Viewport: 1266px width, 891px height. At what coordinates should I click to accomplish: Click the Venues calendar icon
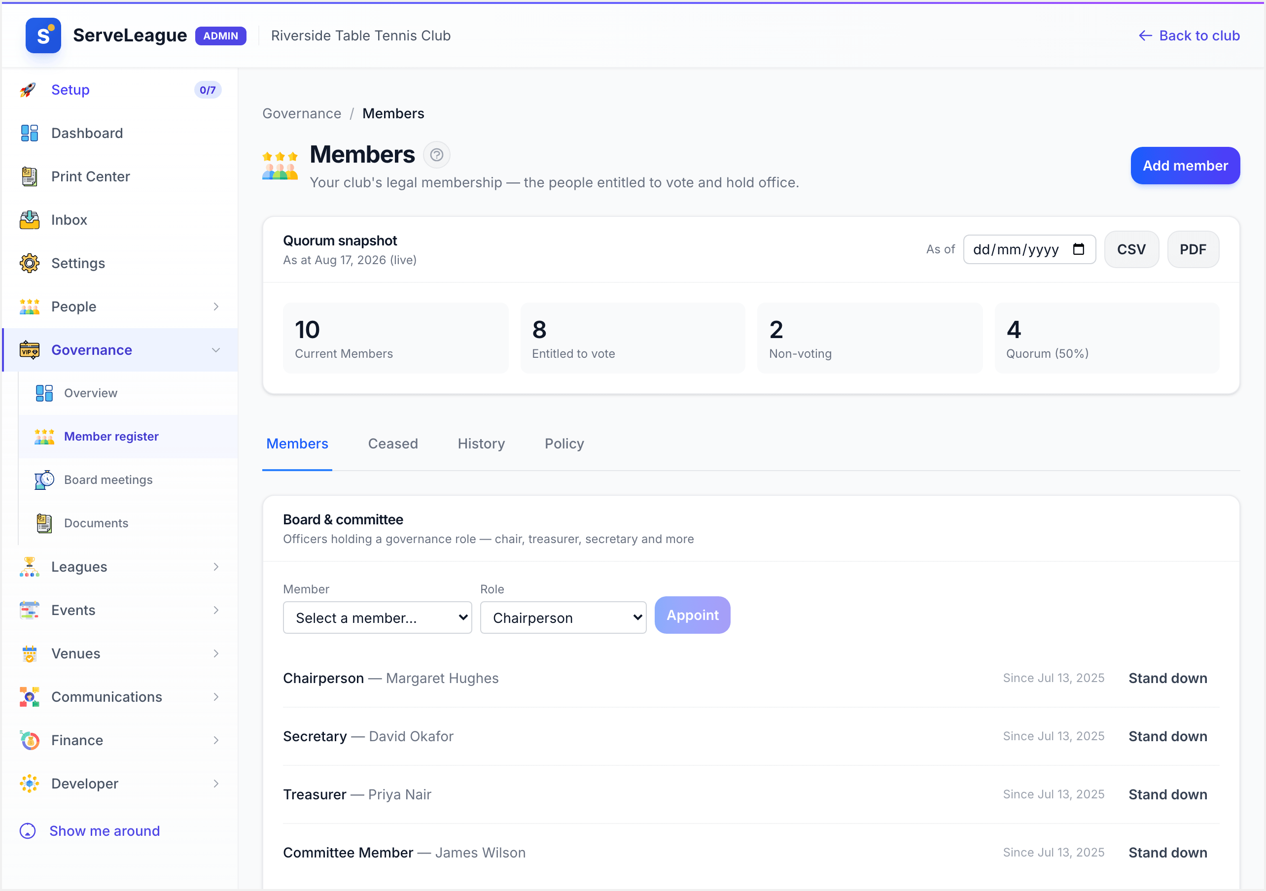29,654
